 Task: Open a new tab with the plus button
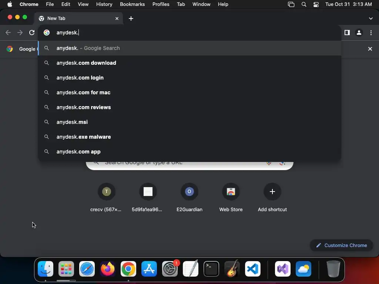point(131,18)
